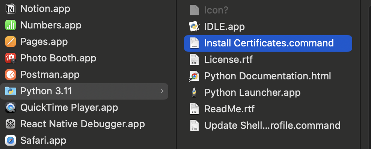This screenshot has width=371, height=149.
Task: Select License.rtf file name
Action: pyautogui.click(x=228, y=60)
